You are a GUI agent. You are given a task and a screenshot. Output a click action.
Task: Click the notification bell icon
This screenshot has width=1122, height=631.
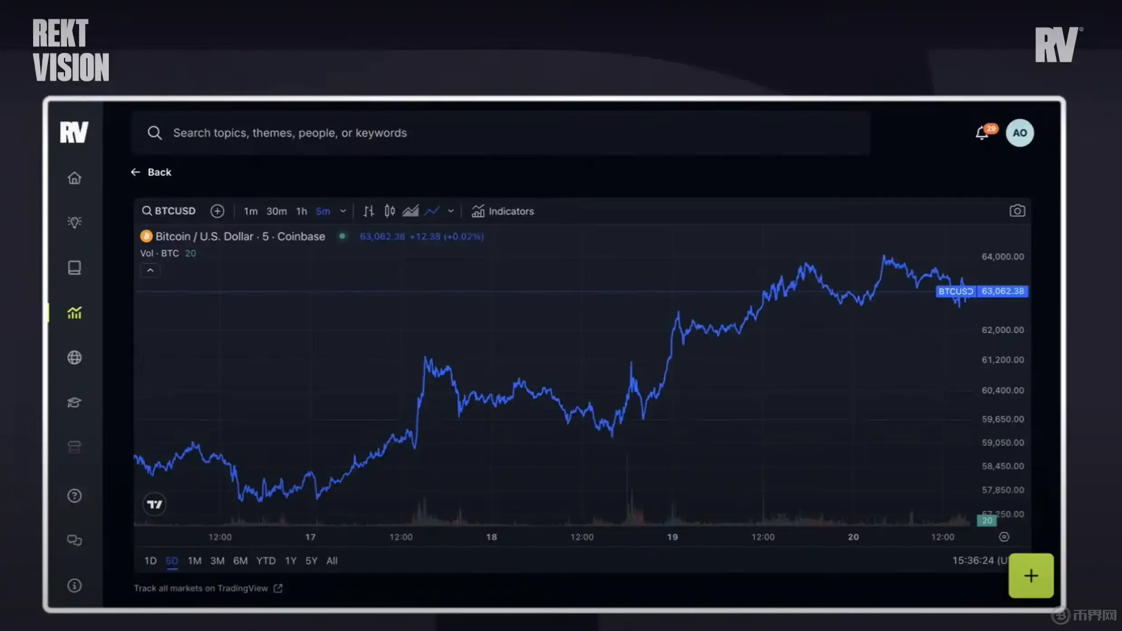click(x=982, y=133)
